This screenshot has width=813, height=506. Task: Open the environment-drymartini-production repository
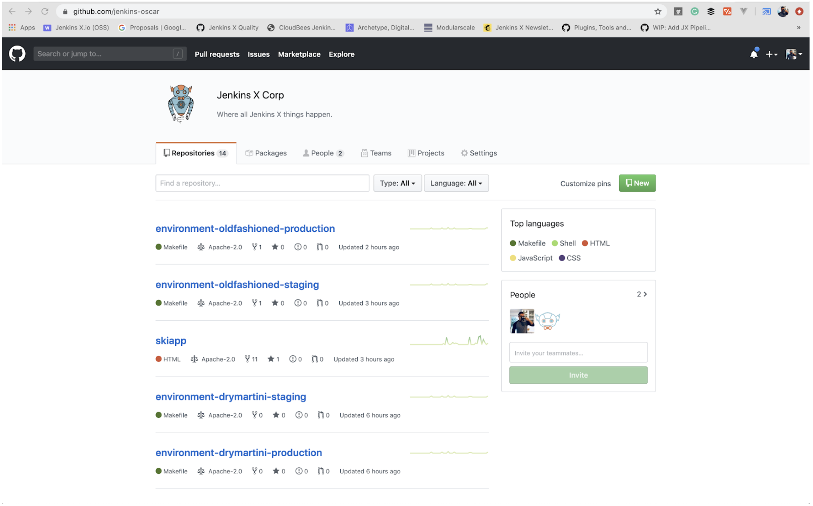[x=239, y=453]
